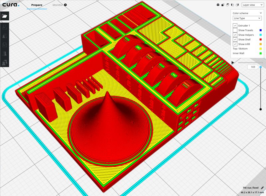
Task: Click the layer number field showing 169
Action: pos(253,67)
